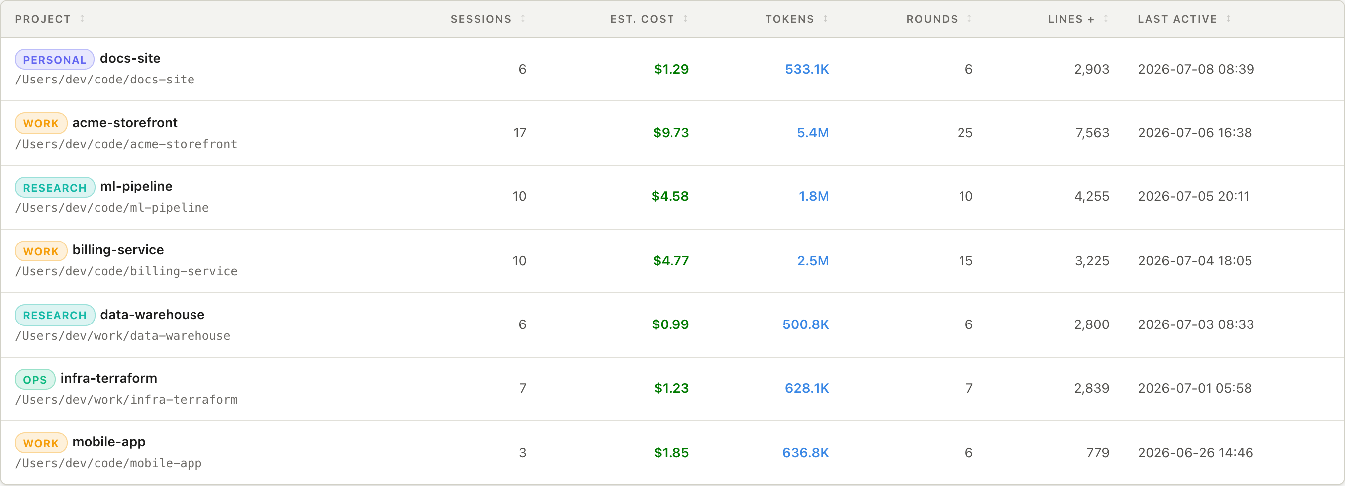1345x486 pixels.
Task: Click the 533.1K tokens value
Action: [807, 69]
